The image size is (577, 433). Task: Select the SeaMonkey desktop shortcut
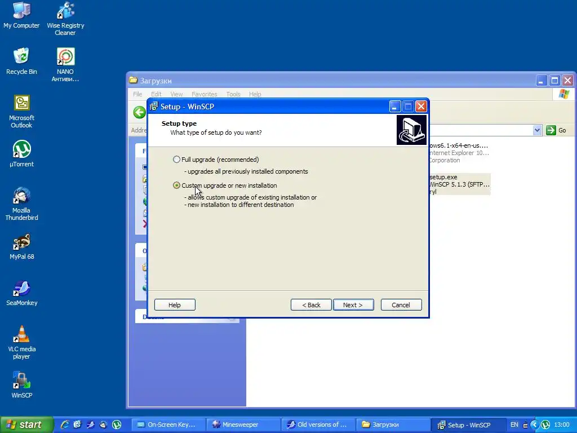point(21,293)
